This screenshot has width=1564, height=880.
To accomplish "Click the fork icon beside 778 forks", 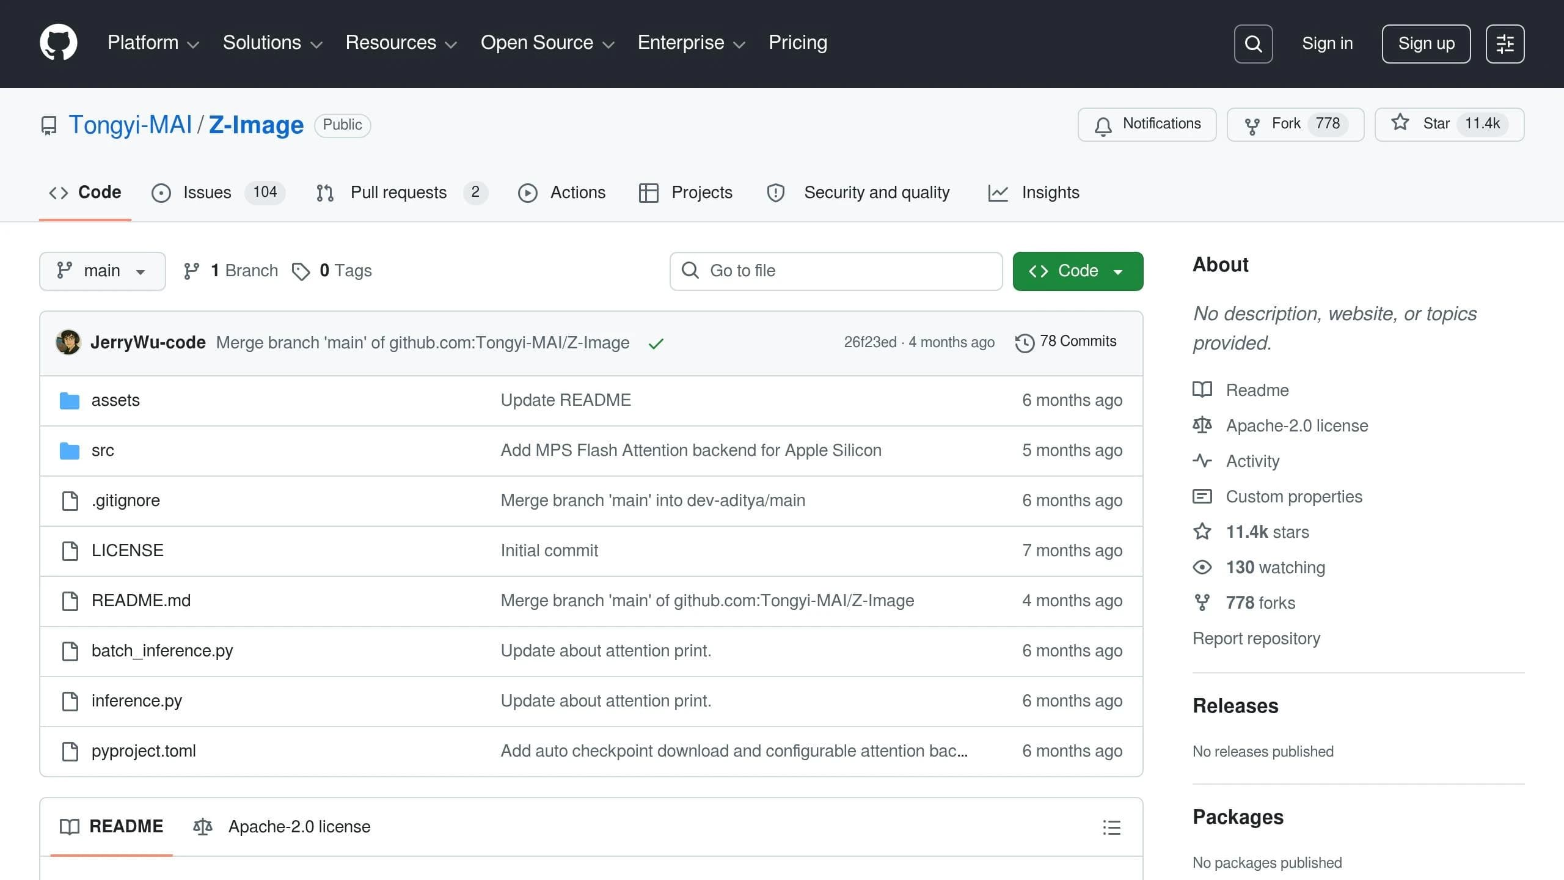I will (1202, 603).
